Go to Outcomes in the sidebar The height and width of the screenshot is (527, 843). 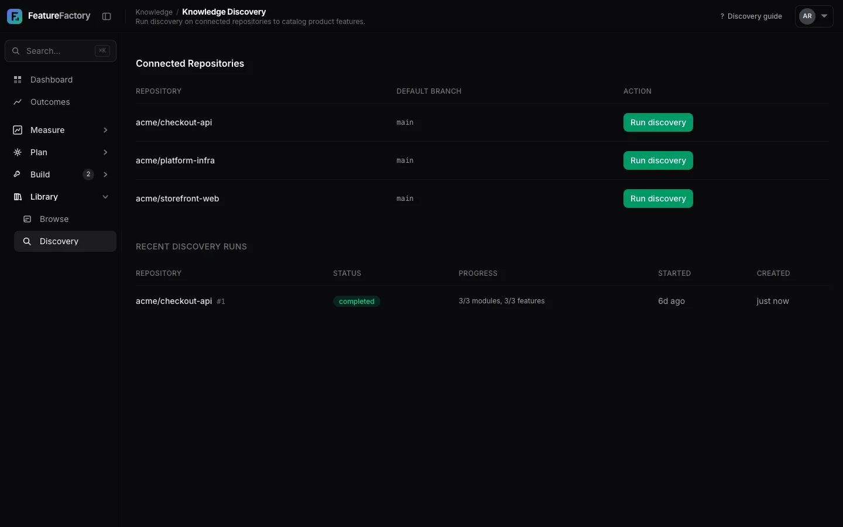pos(60,102)
